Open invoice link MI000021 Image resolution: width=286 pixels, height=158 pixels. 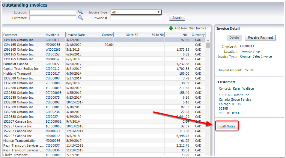pos(53,131)
